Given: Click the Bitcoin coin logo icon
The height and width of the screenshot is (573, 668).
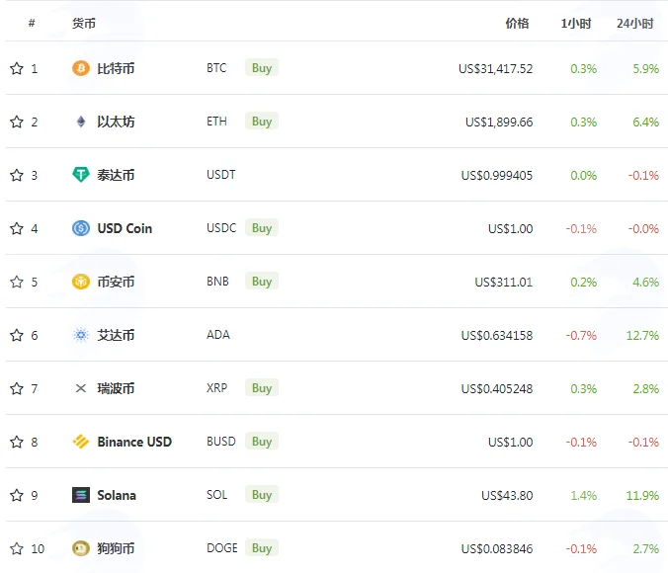Looking at the screenshot, I should (x=80, y=68).
